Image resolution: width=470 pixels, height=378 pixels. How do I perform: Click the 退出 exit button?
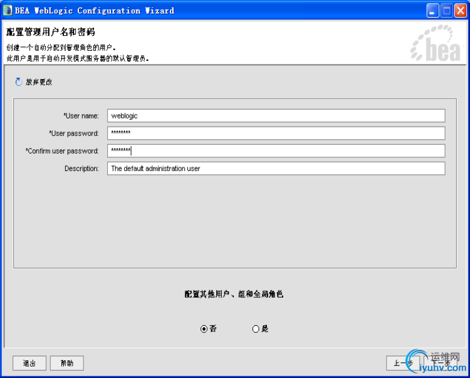(x=29, y=363)
